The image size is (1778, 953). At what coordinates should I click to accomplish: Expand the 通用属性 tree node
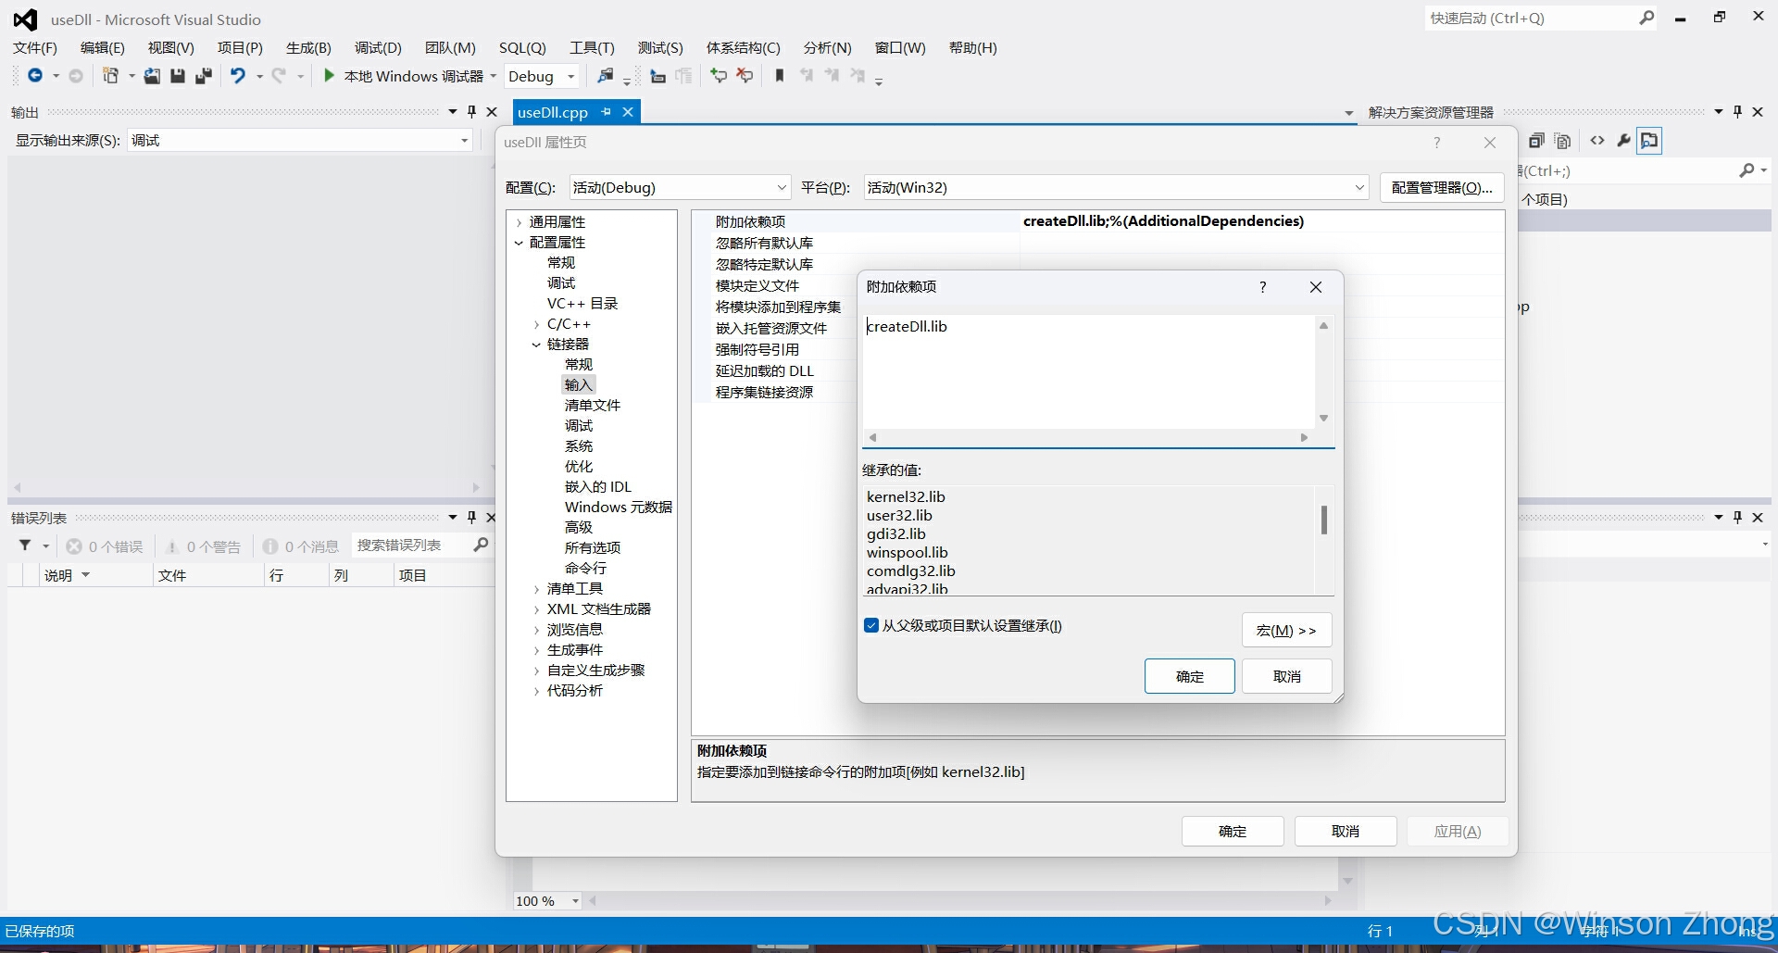(x=519, y=222)
